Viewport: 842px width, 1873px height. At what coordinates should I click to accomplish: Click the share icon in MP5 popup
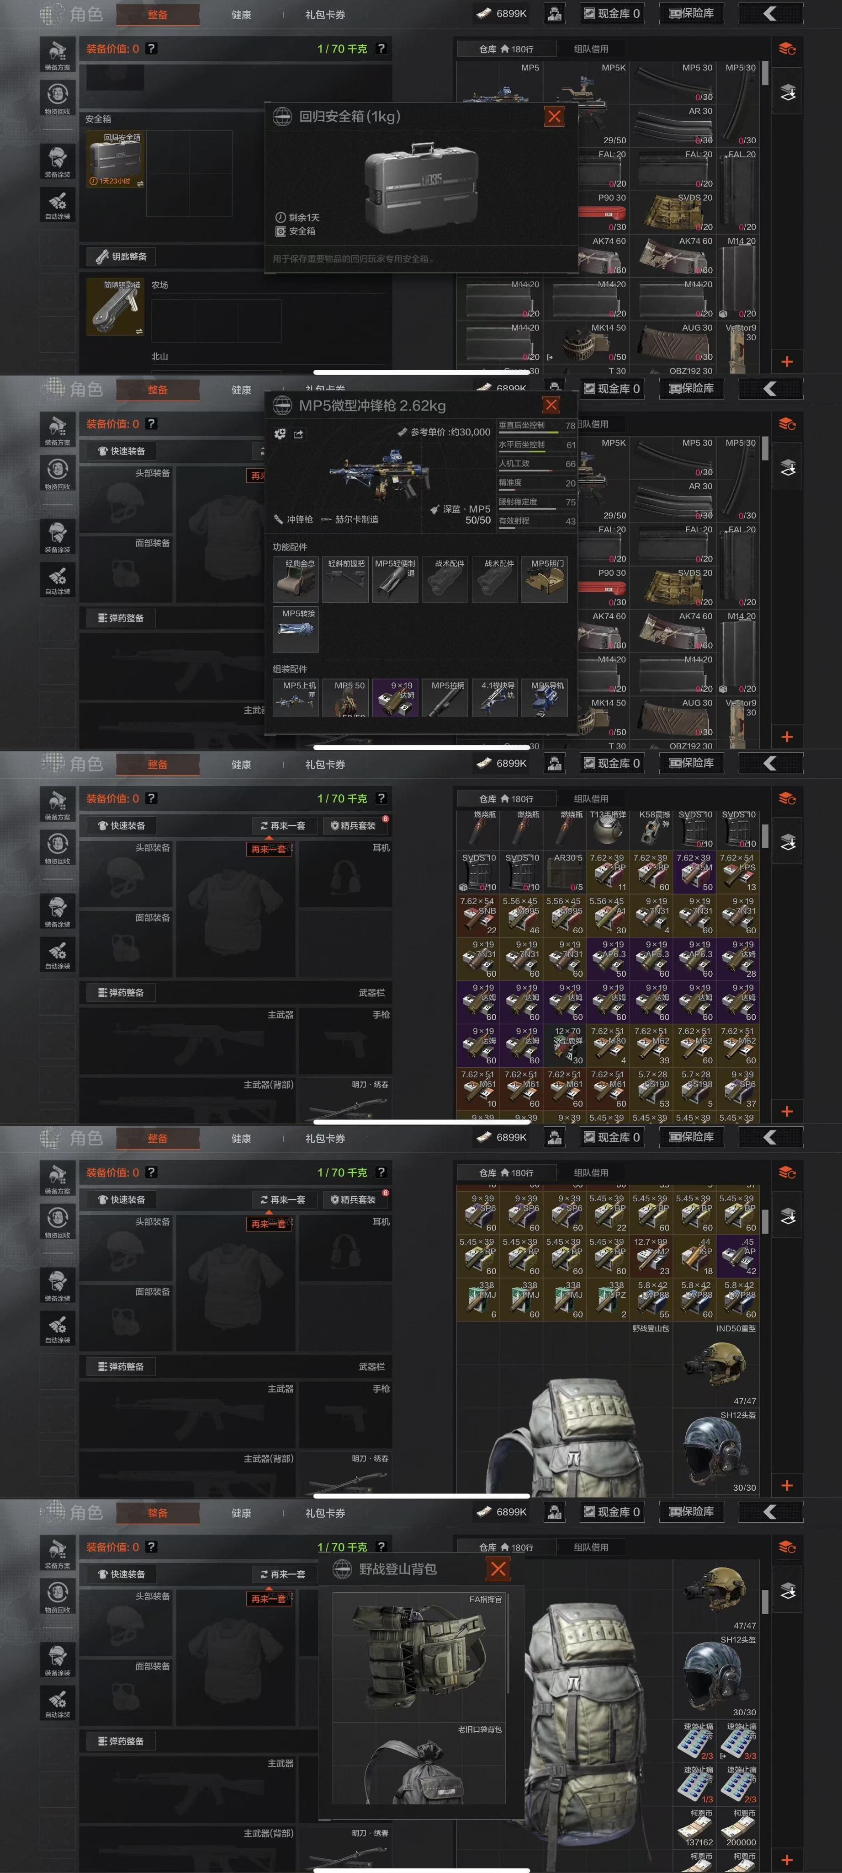coord(298,434)
